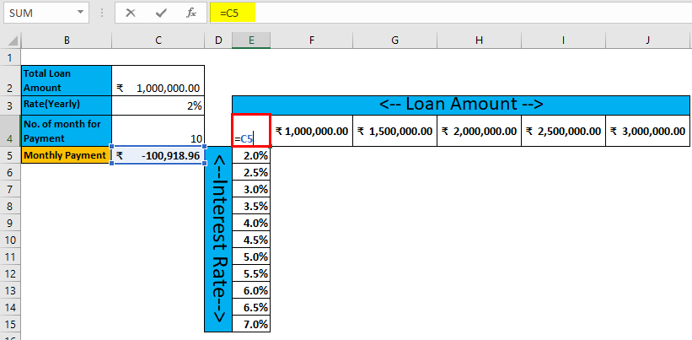Screen dimensions: 692x340
Task: Select row 5 header
Action: 11,155
